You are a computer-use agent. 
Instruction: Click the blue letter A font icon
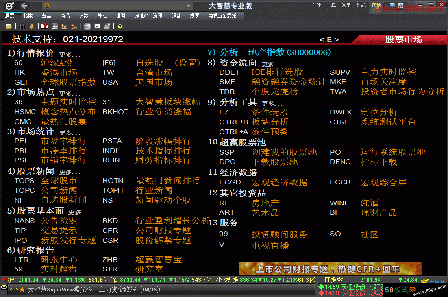coord(401,6)
